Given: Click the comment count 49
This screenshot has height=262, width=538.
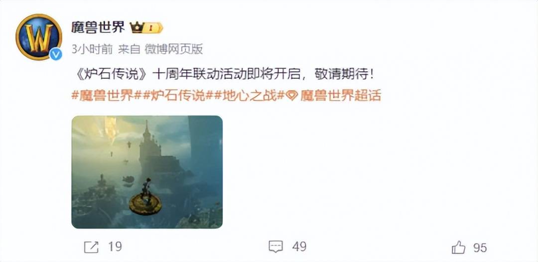Looking at the screenshot, I should point(299,247).
